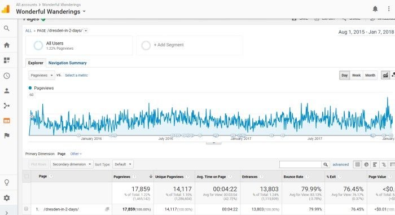The image size is (395, 215).
Task: Open Customization dashboards icon in sidebar
Action: [7, 60]
